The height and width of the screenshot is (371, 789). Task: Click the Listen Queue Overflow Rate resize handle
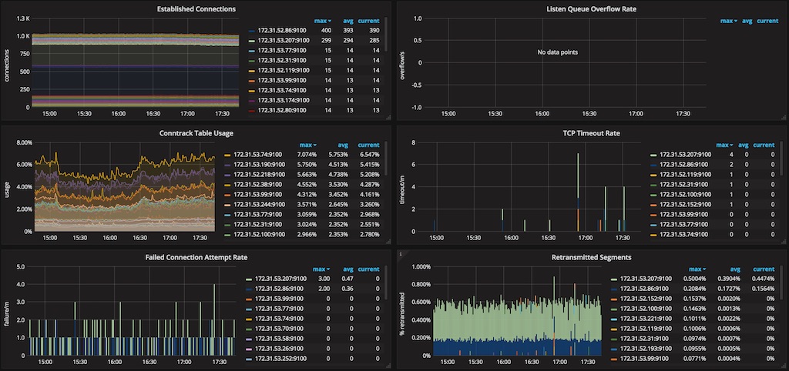coord(784,117)
